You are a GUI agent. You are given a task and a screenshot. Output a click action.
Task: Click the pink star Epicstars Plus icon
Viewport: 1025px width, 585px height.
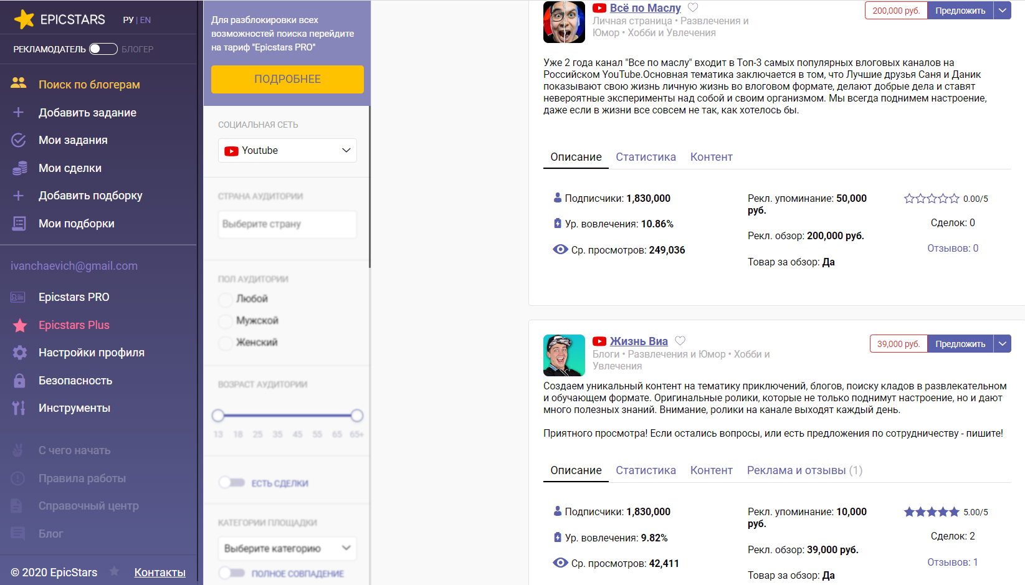(x=19, y=325)
